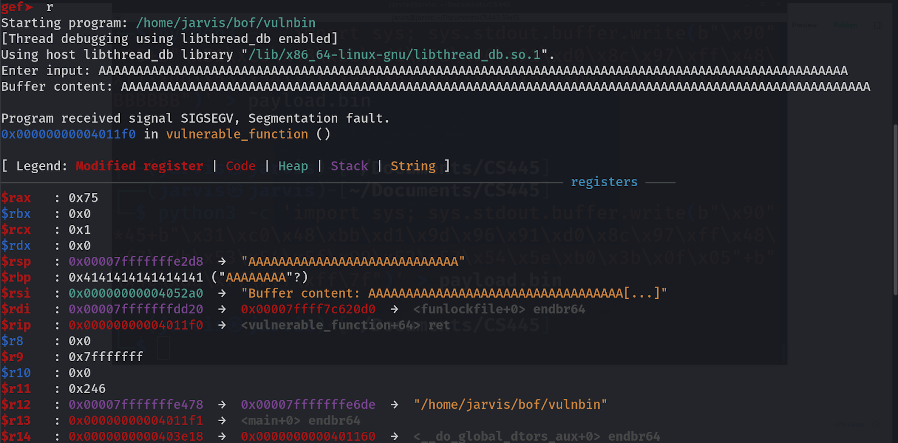This screenshot has width=898, height=443.
Task: Click the Modified register legend label
Action: coord(139,166)
